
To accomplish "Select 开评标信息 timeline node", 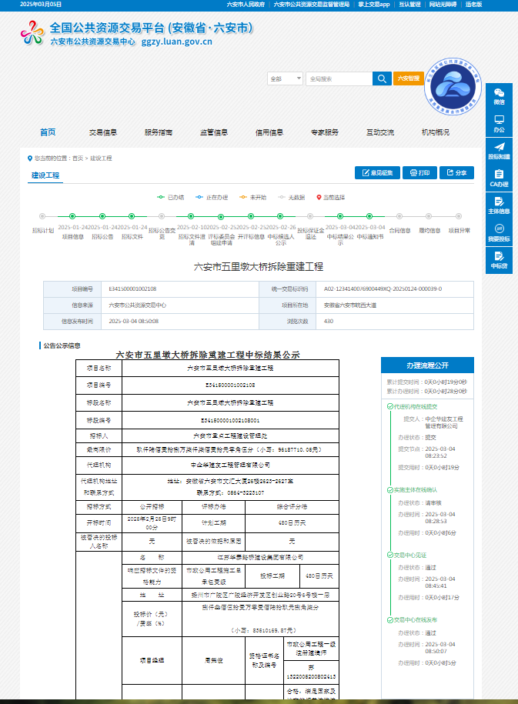I will [x=251, y=216].
